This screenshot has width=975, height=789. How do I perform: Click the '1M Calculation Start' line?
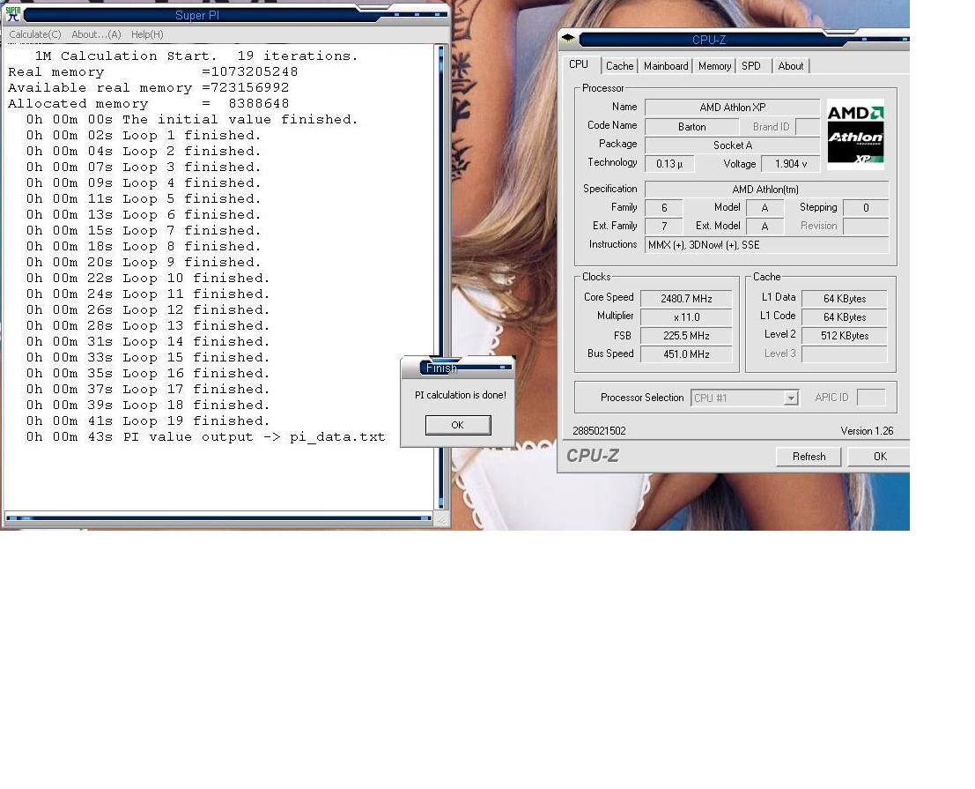(196, 56)
